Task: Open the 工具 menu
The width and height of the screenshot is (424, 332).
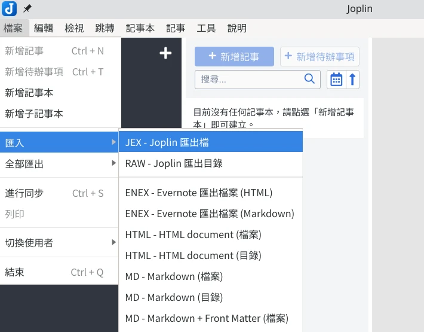Action: coord(206,28)
